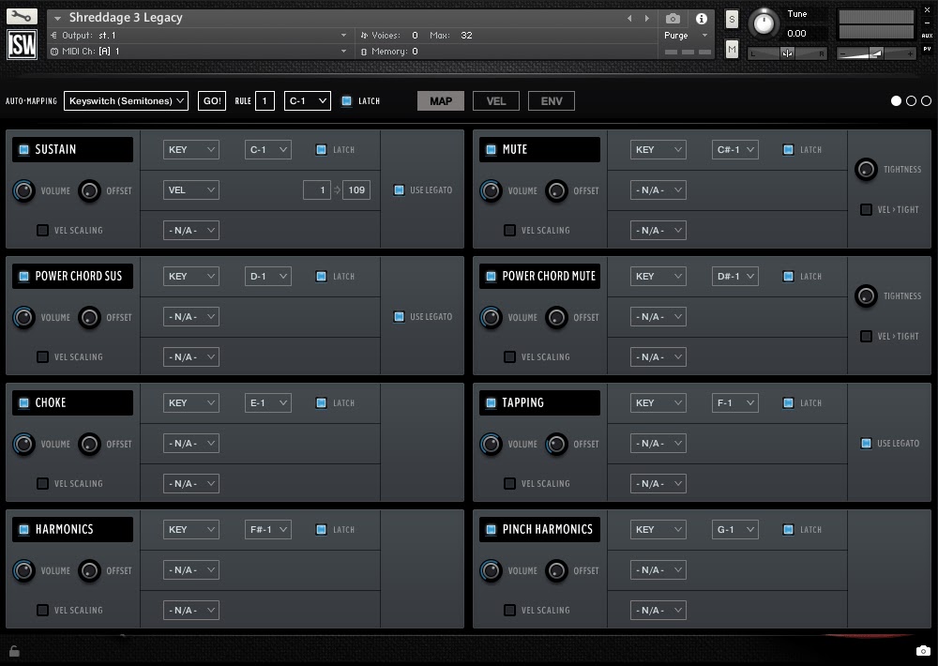Screen dimensions: 938x666
Task: Click the Sustain velocity upper value 109
Action: coord(356,190)
